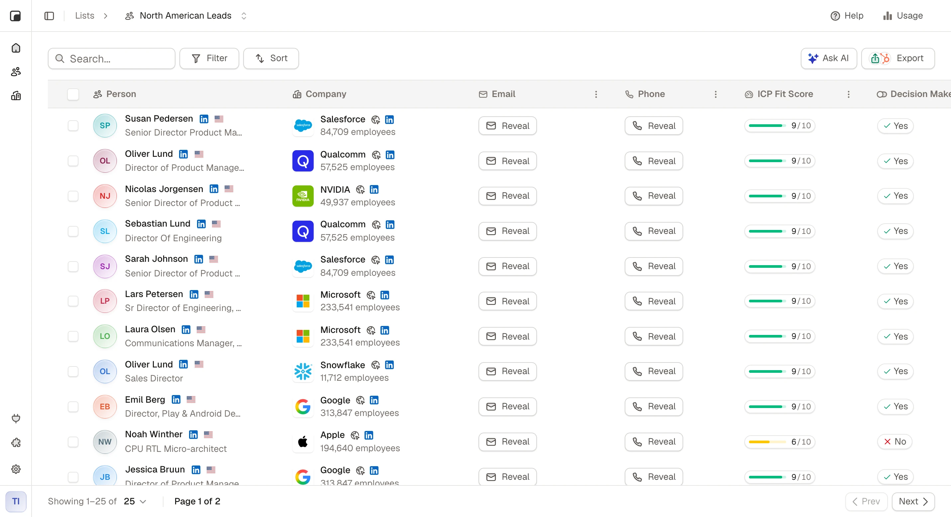951x517 pixels.
Task: Reveal Nicolas Jorgensen's phone
Action: 654,196
